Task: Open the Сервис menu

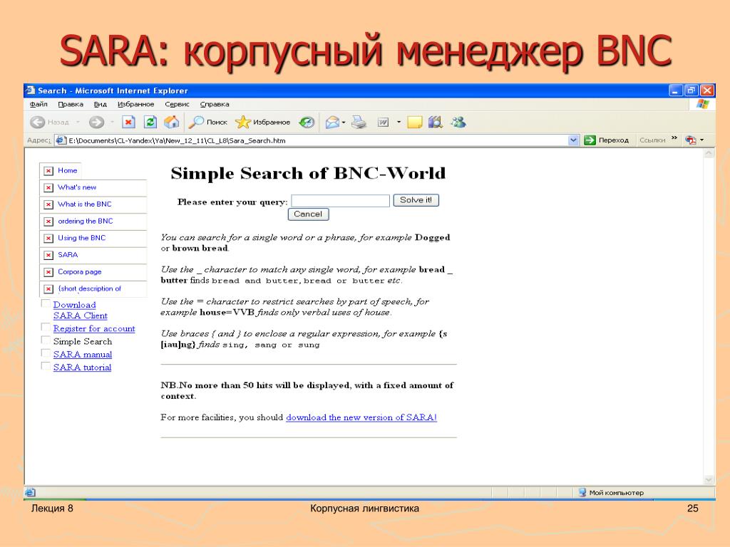Action: point(177,104)
